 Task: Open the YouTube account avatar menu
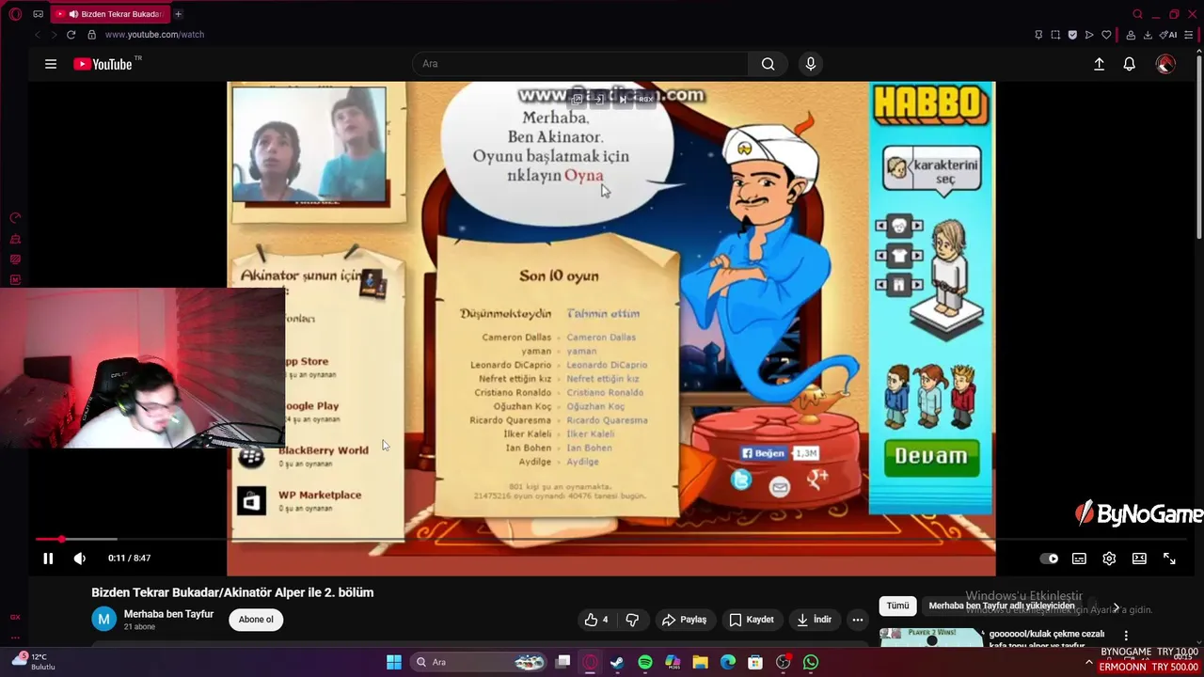coord(1165,64)
